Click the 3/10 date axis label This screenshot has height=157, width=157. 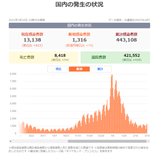(147, 135)
